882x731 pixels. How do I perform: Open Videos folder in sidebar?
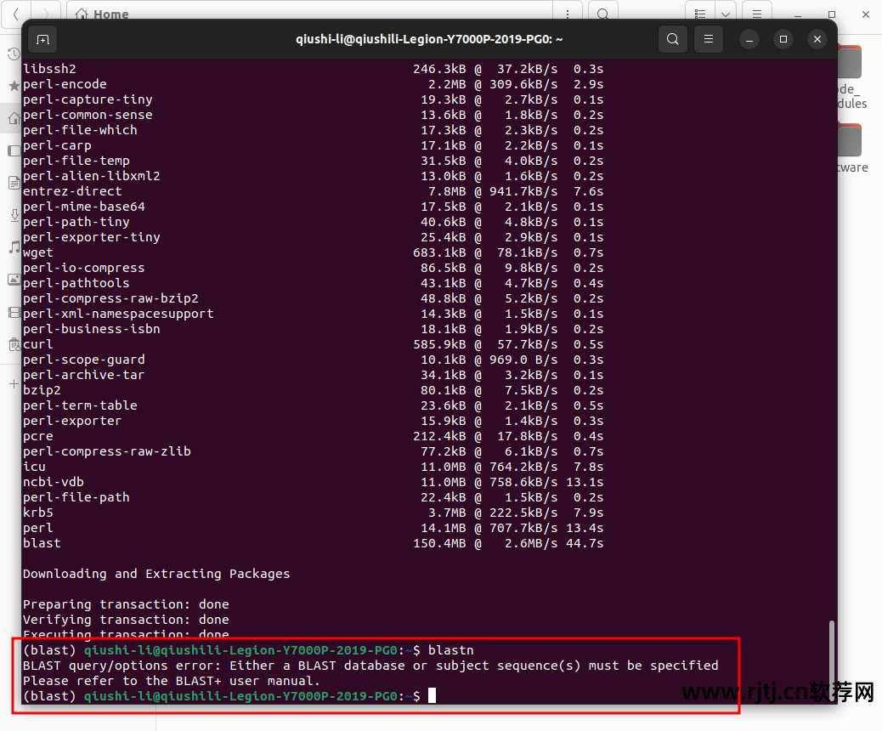(14, 312)
